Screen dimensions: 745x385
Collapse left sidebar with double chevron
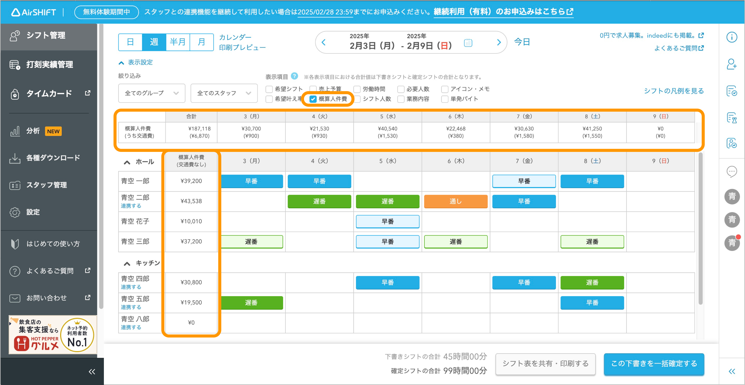point(92,371)
